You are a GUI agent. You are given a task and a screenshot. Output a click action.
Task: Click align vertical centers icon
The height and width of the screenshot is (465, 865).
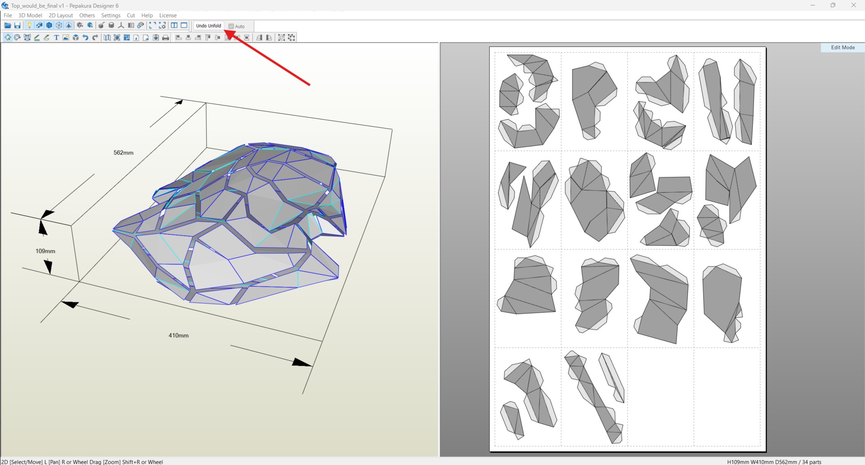point(218,37)
